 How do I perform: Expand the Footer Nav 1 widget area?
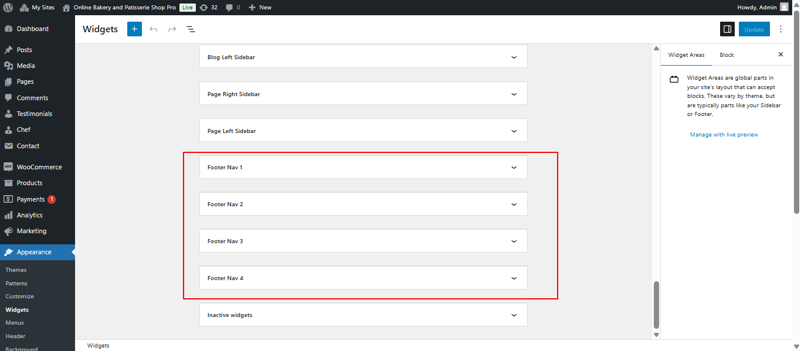[513, 166]
